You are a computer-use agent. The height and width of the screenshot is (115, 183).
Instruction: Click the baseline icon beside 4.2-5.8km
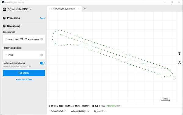pos(93,106)
